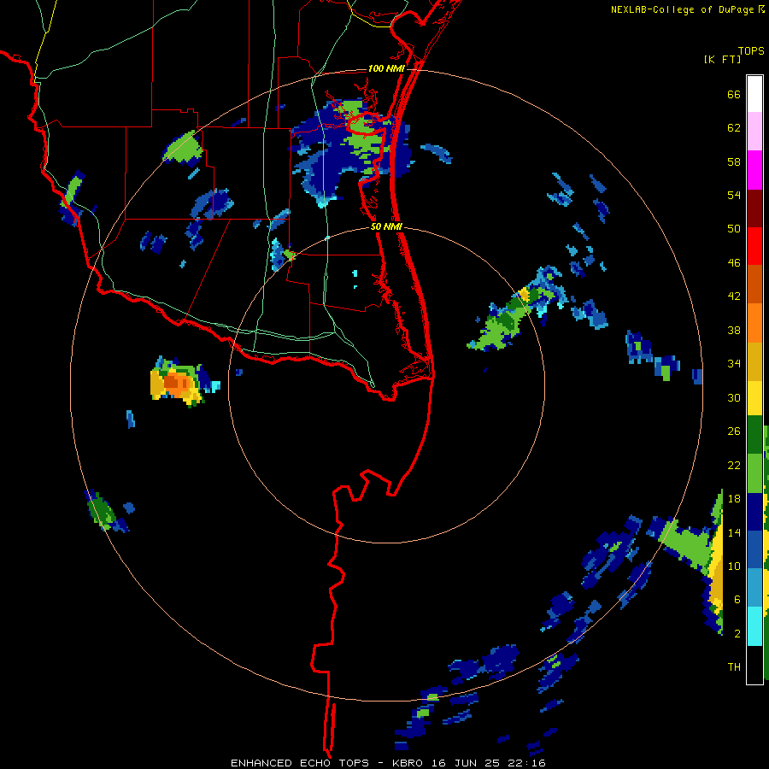The image size is (769, 769).
Task: Click the 22 legend value
Action: point(734,465)
